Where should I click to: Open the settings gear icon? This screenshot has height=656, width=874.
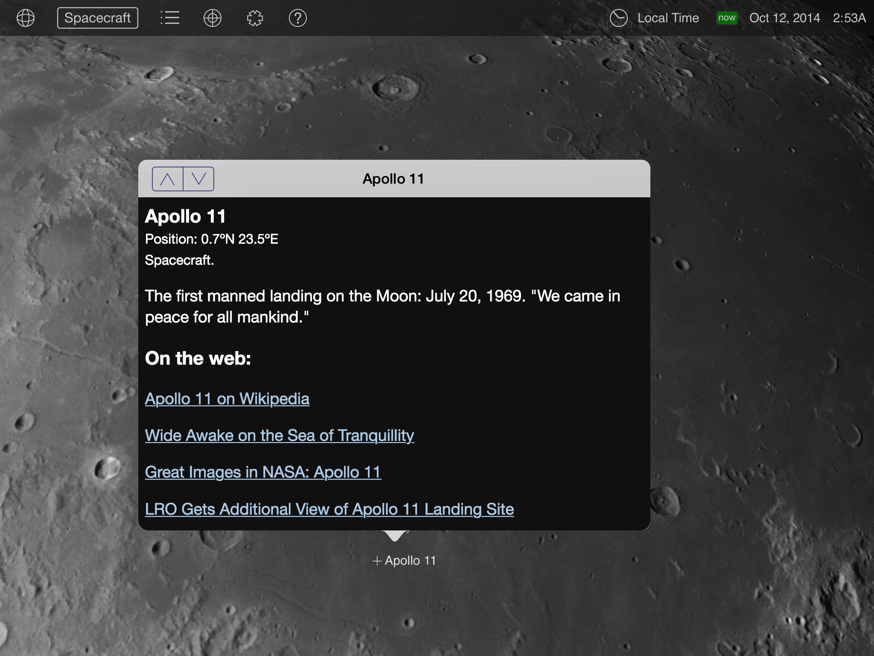coord(255,18)
